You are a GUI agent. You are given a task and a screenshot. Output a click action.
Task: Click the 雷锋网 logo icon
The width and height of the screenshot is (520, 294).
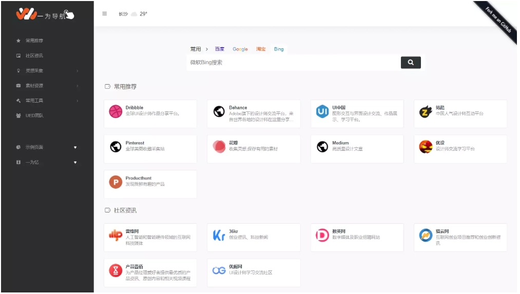115,236
